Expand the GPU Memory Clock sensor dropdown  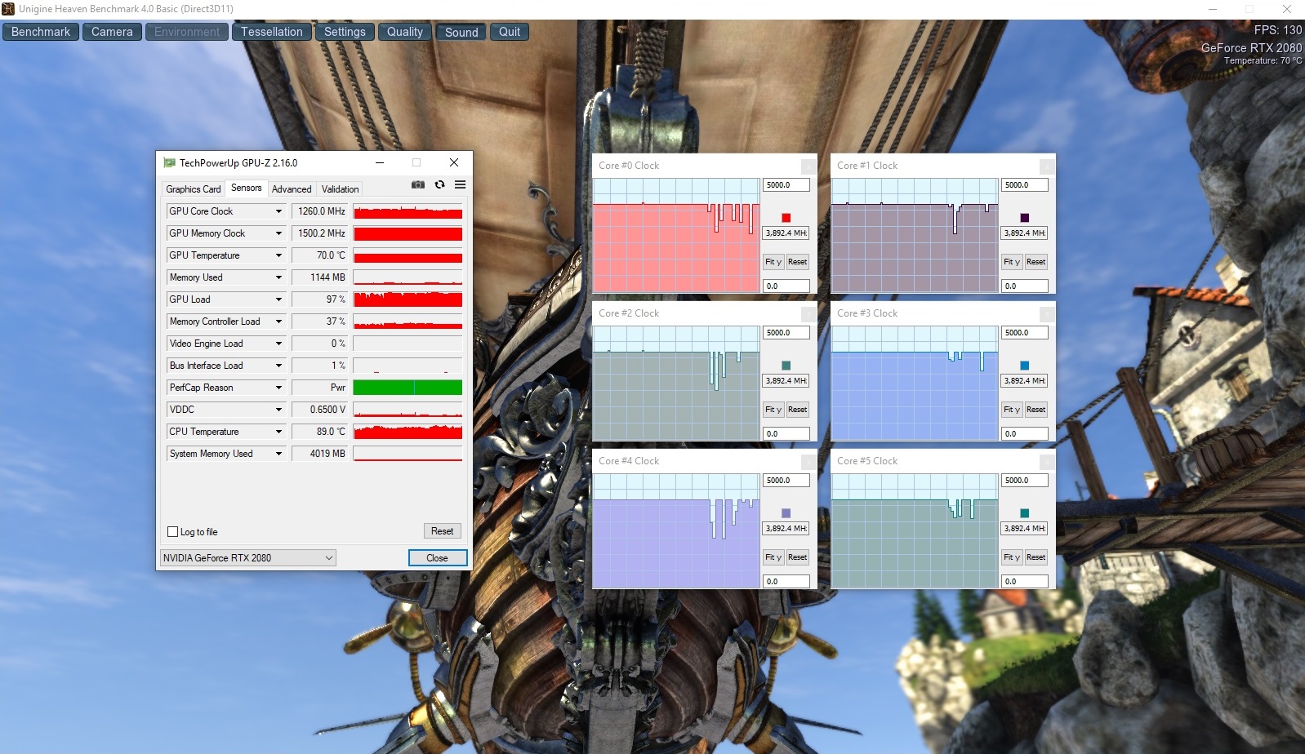point(278,233)
